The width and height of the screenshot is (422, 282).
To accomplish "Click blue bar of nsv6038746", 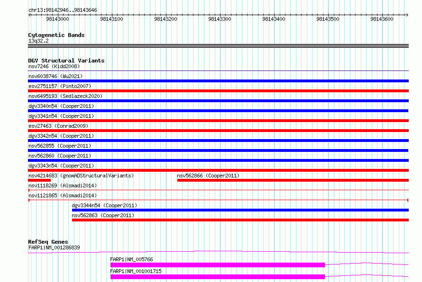I will 218,81.
